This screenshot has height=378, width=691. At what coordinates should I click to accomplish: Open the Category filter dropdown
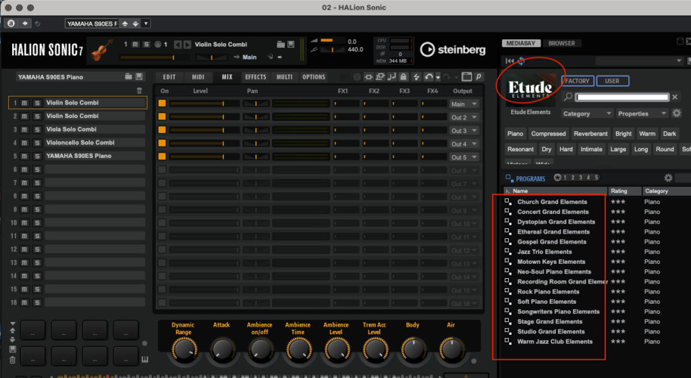pos(586,113)
